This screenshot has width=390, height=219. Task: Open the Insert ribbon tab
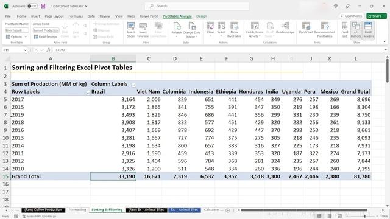35,16
